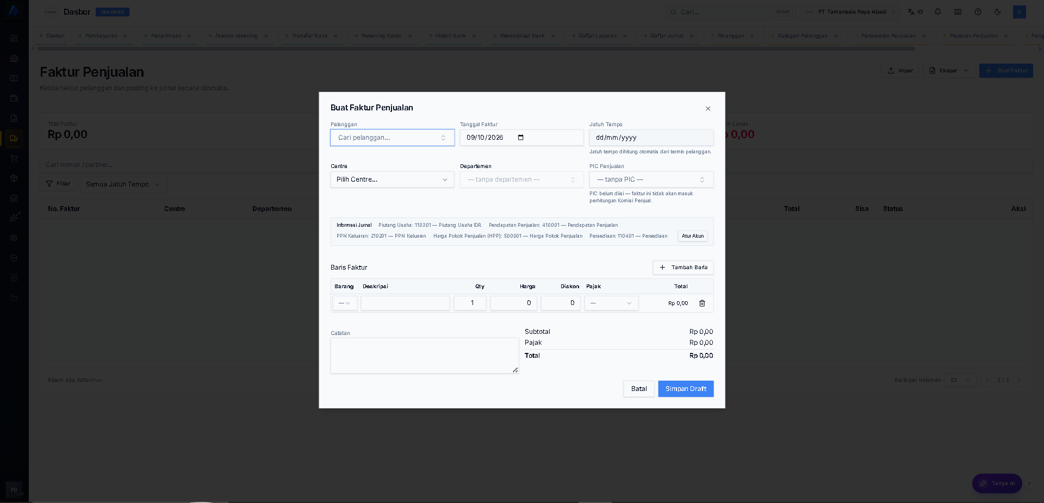This screenshot has width=1044, height=503.
Task: Focus the Catatan notes text area
Action: point(425,356)
